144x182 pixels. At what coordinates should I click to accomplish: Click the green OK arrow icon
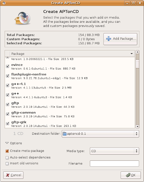[x=128, y=175]
